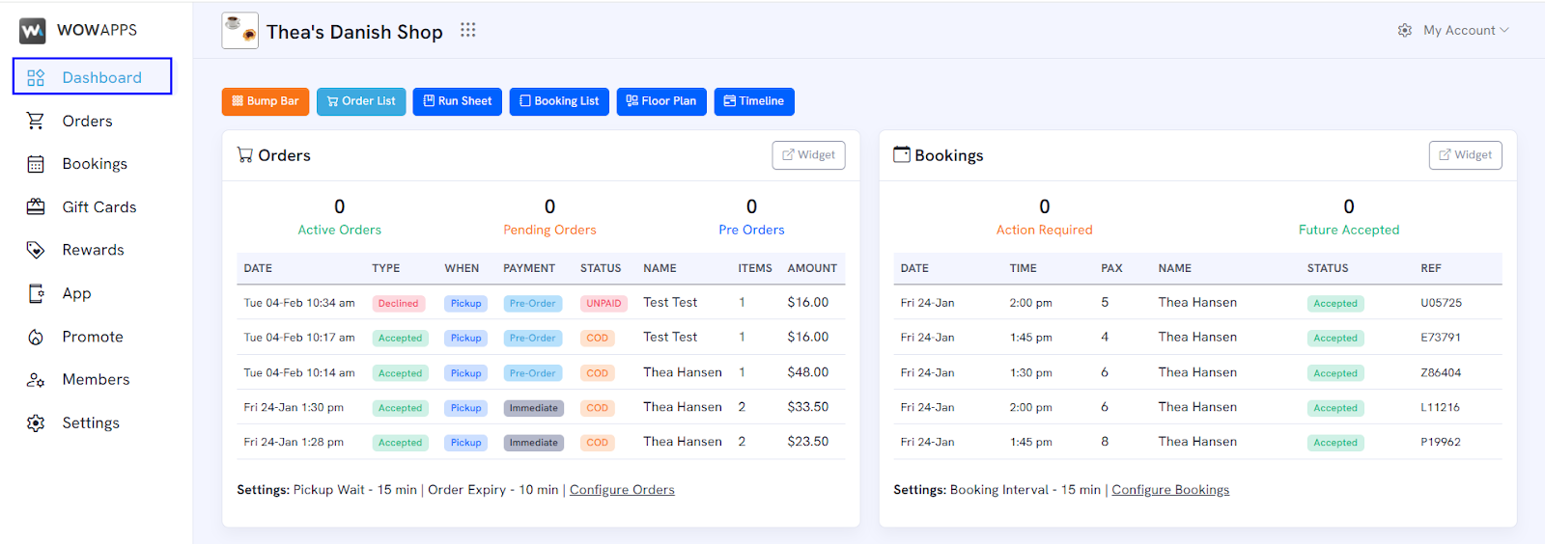Click the Future Accepted label
This screenshot has height=544, width=1545.
[1349, 230]
